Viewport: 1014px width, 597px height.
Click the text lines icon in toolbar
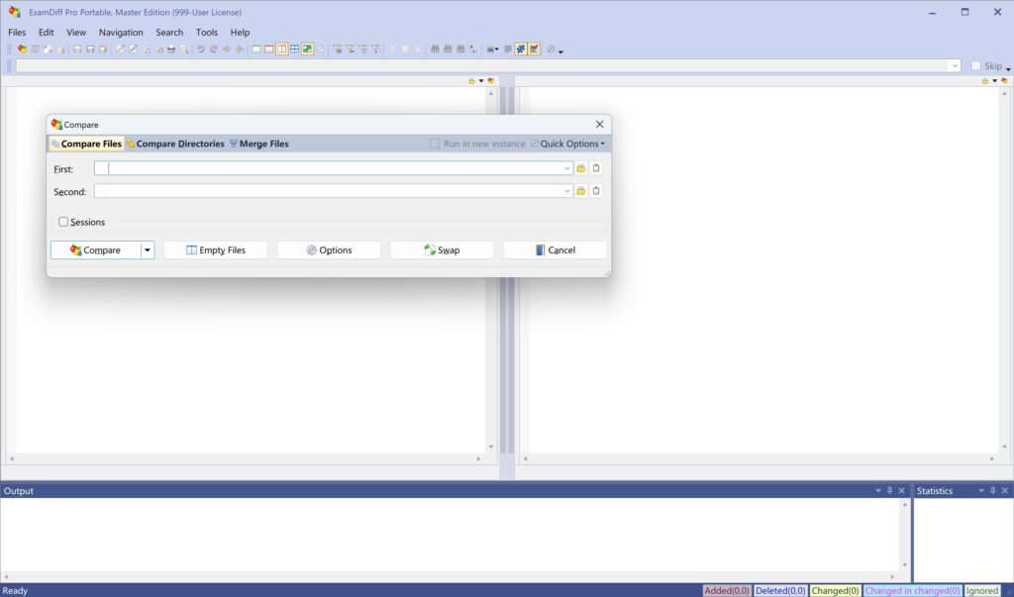(508, 50)
